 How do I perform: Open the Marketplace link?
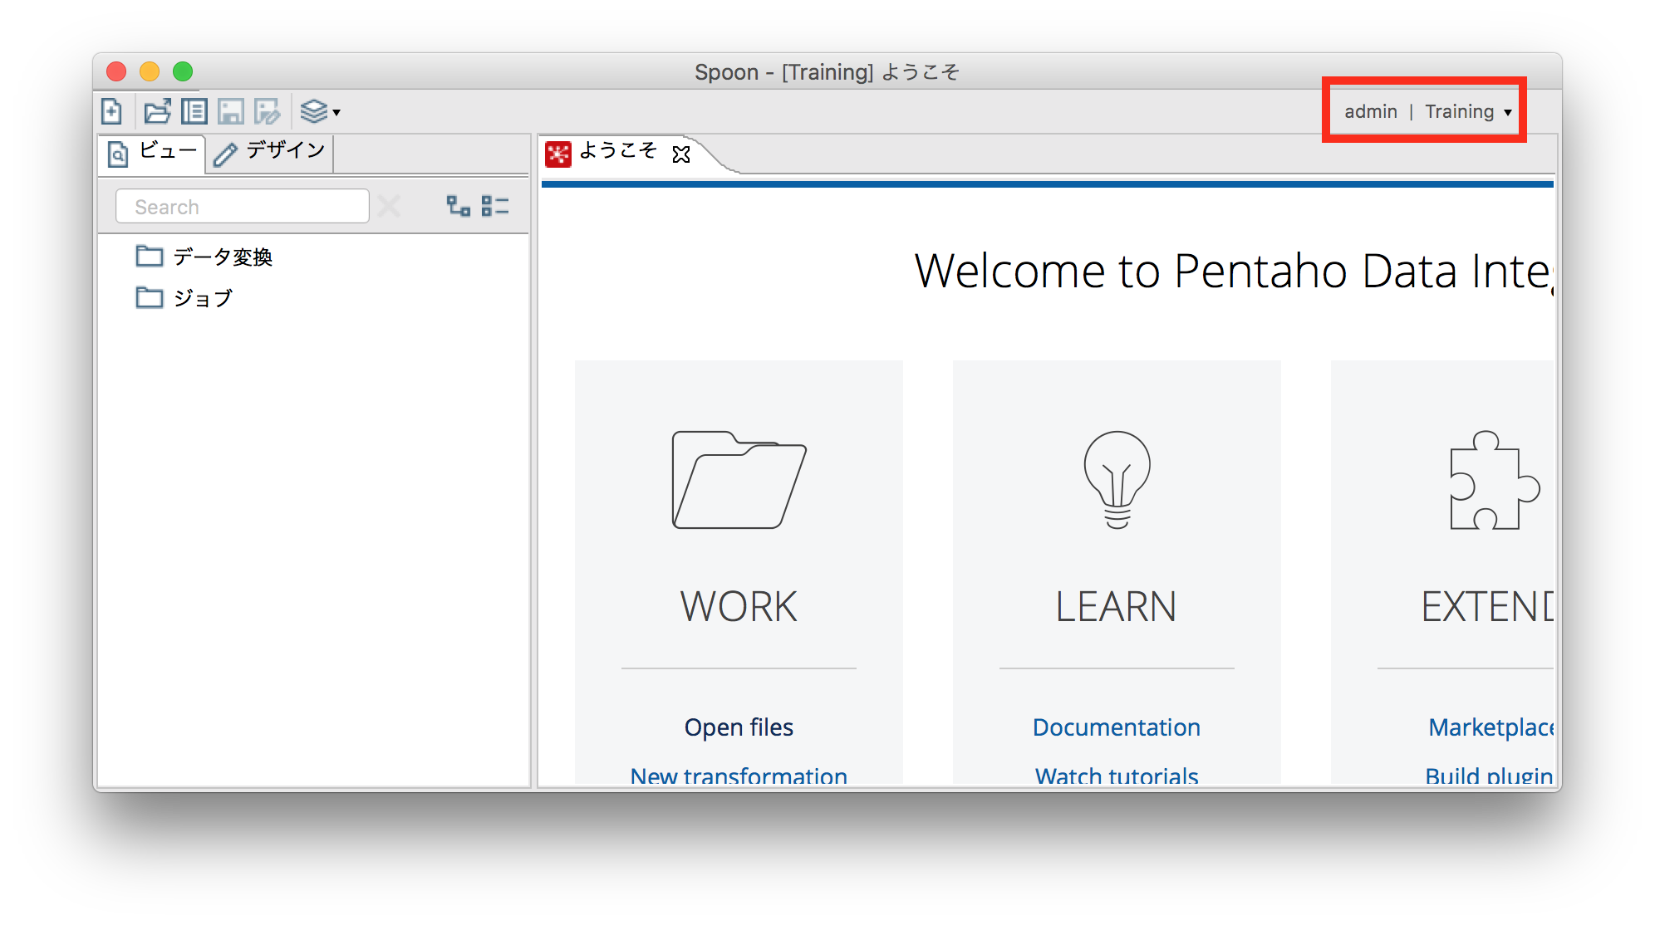point(1491,727)
